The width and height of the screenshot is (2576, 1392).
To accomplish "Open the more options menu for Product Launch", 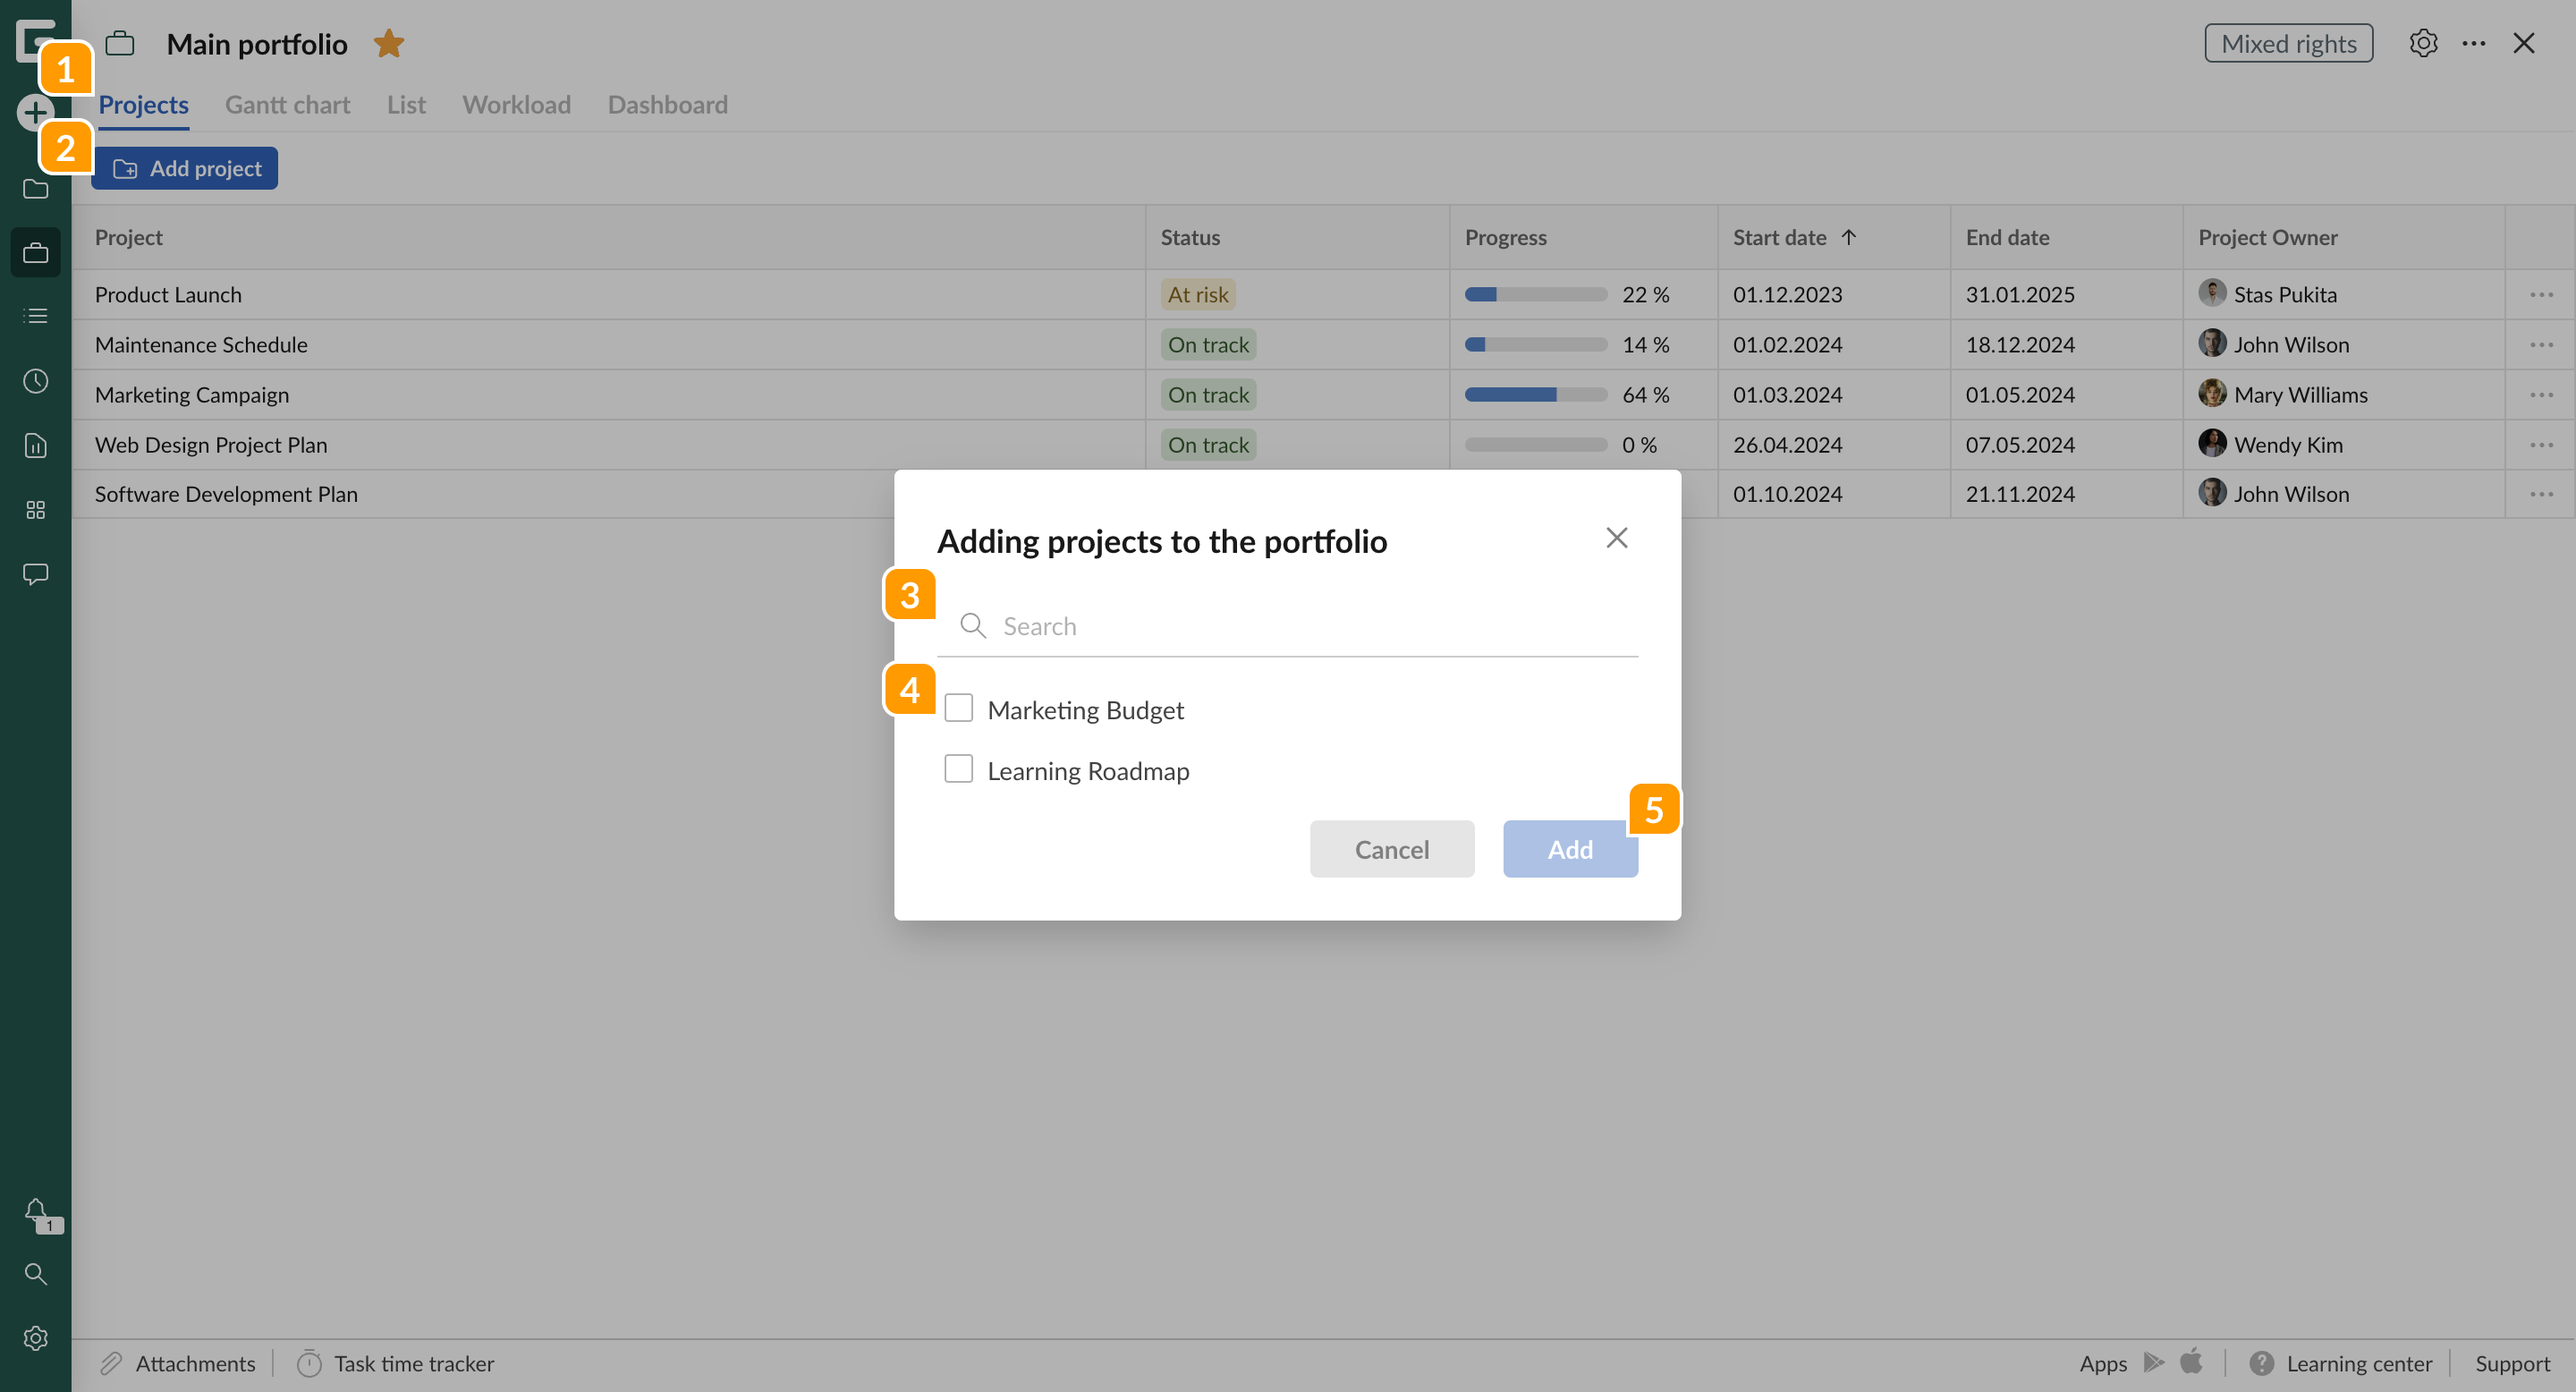I will pyautogui.click(x=2543, y=294).
